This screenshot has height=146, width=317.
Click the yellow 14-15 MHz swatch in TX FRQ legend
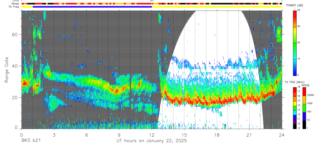coord(295,103)
